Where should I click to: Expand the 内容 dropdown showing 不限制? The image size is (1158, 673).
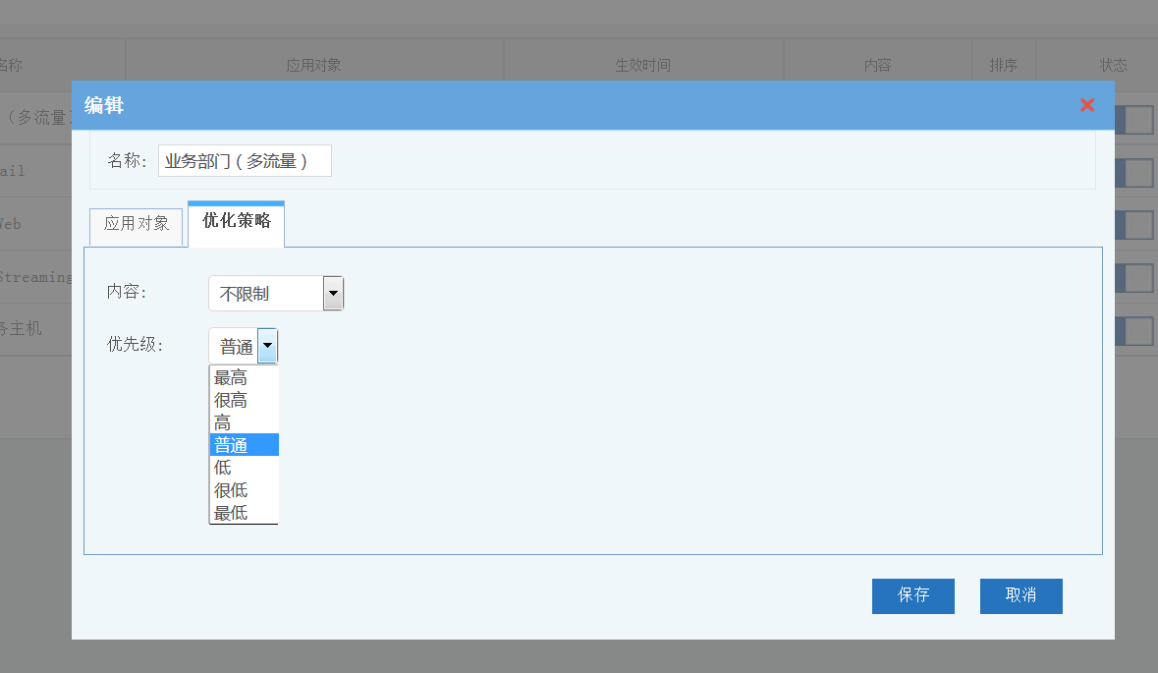[333, 293]
